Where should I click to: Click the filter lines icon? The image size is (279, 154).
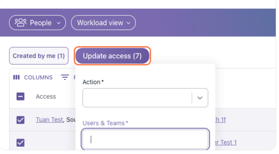65,77
